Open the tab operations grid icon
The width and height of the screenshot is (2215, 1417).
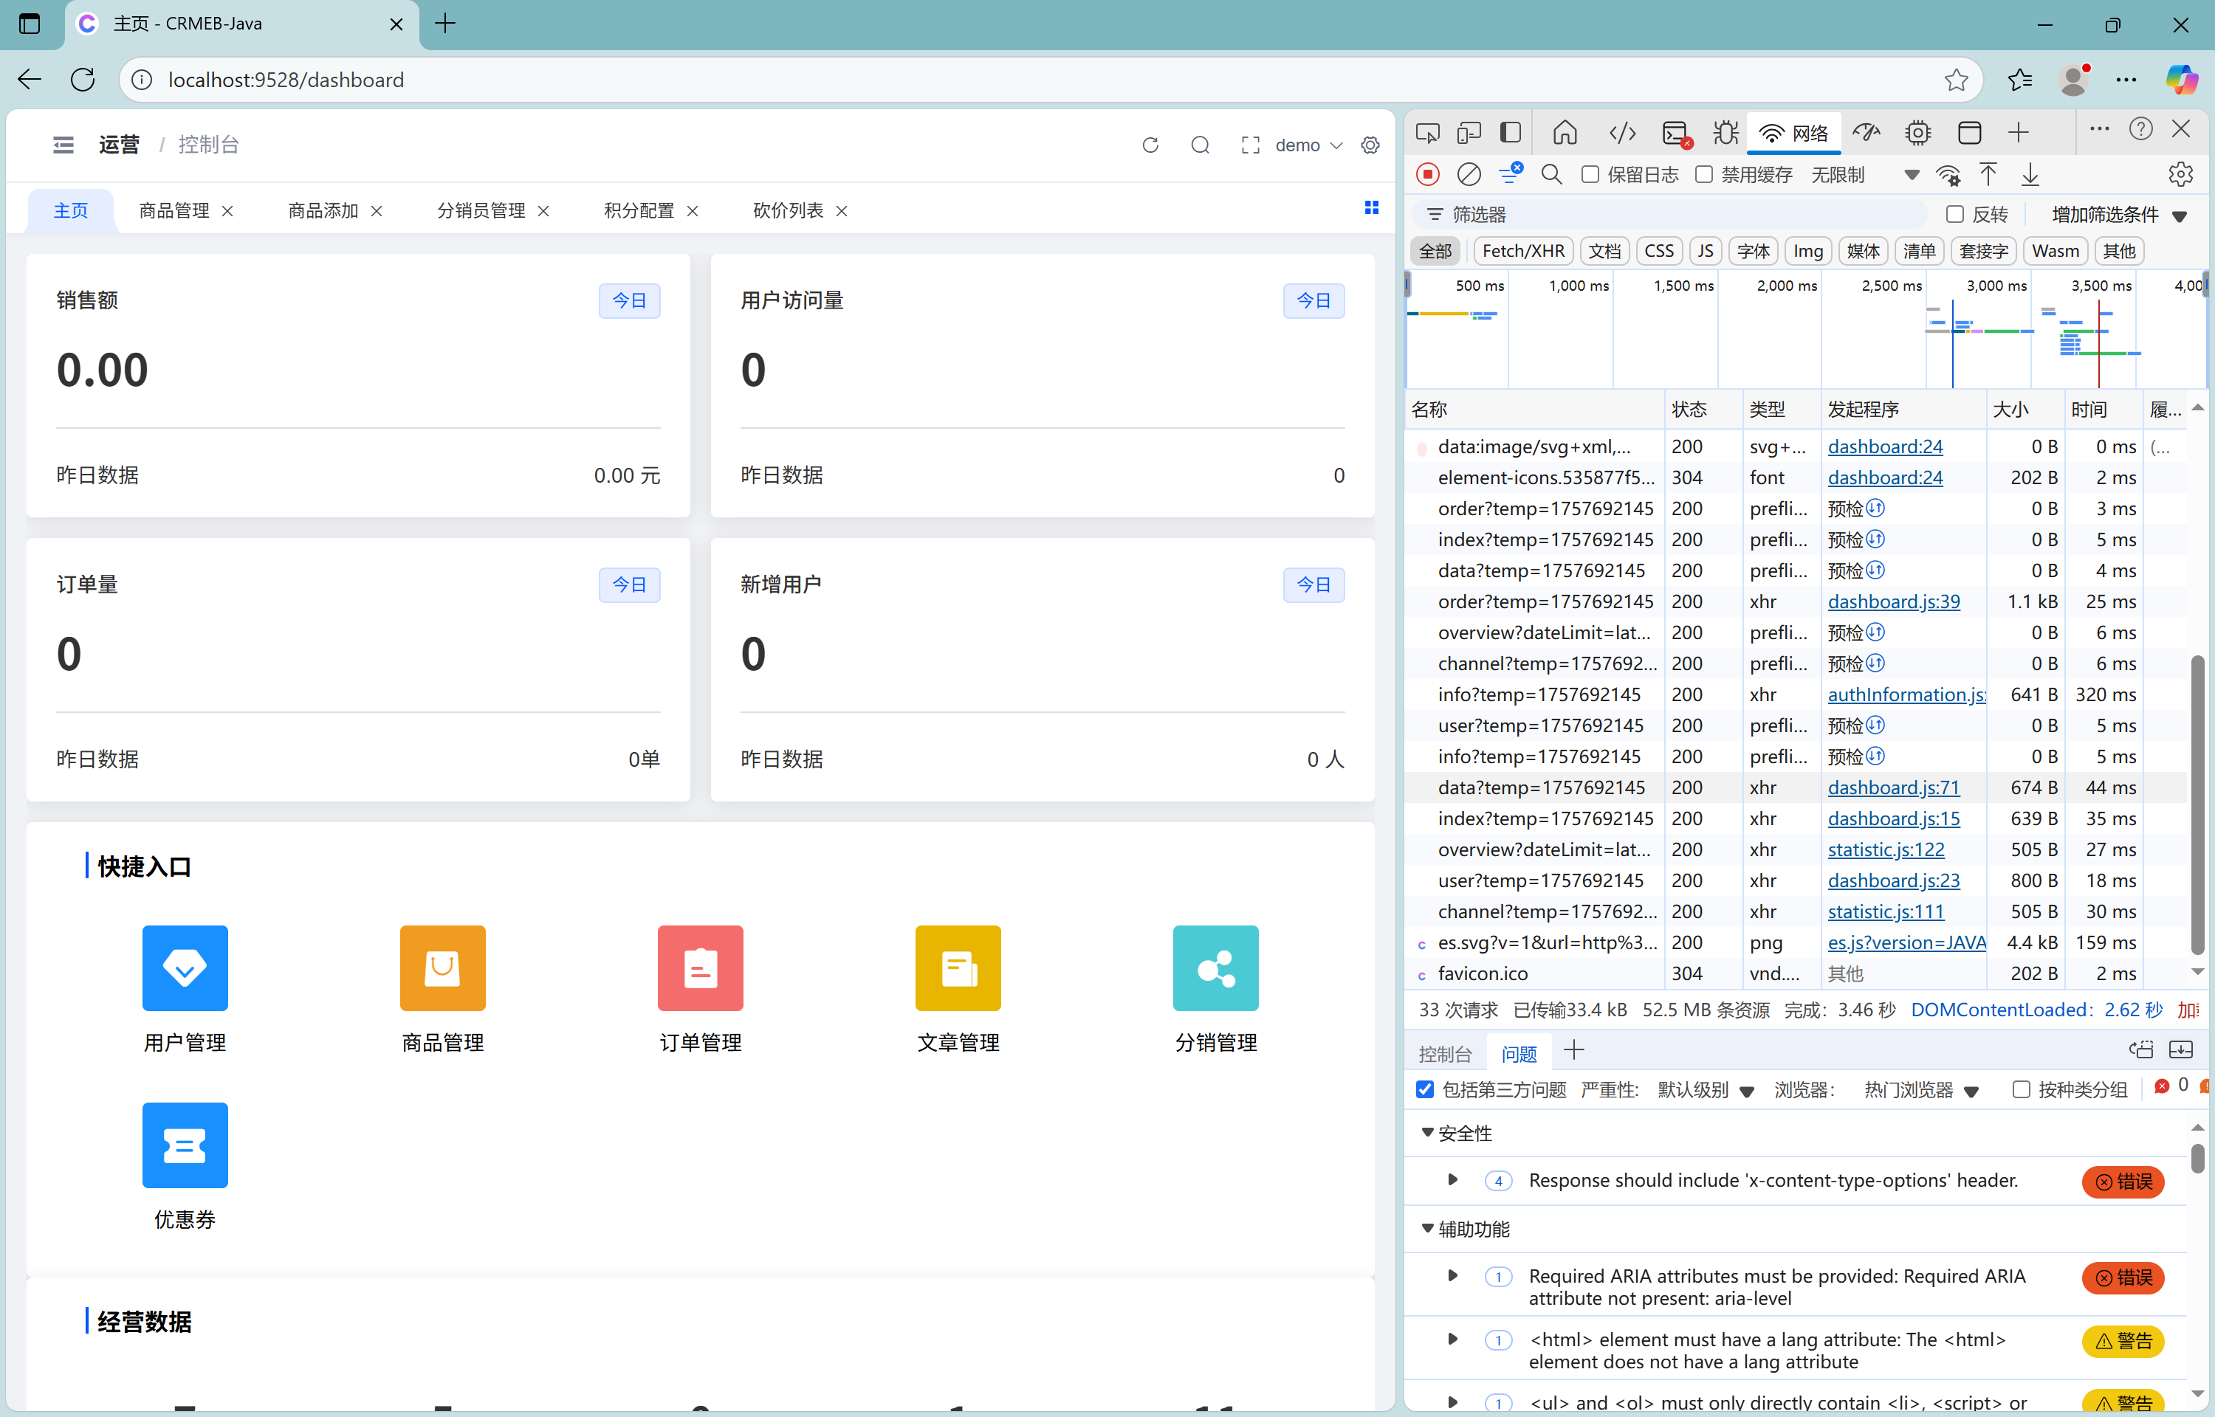(x=1371, y=208)
